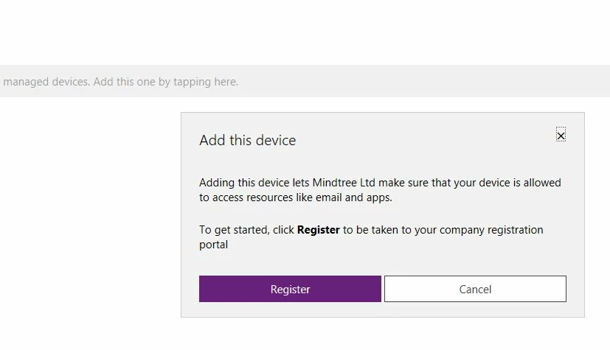Close the Add this device dialog
Viewport: 610px width, 350px height.
click(561, 135)
